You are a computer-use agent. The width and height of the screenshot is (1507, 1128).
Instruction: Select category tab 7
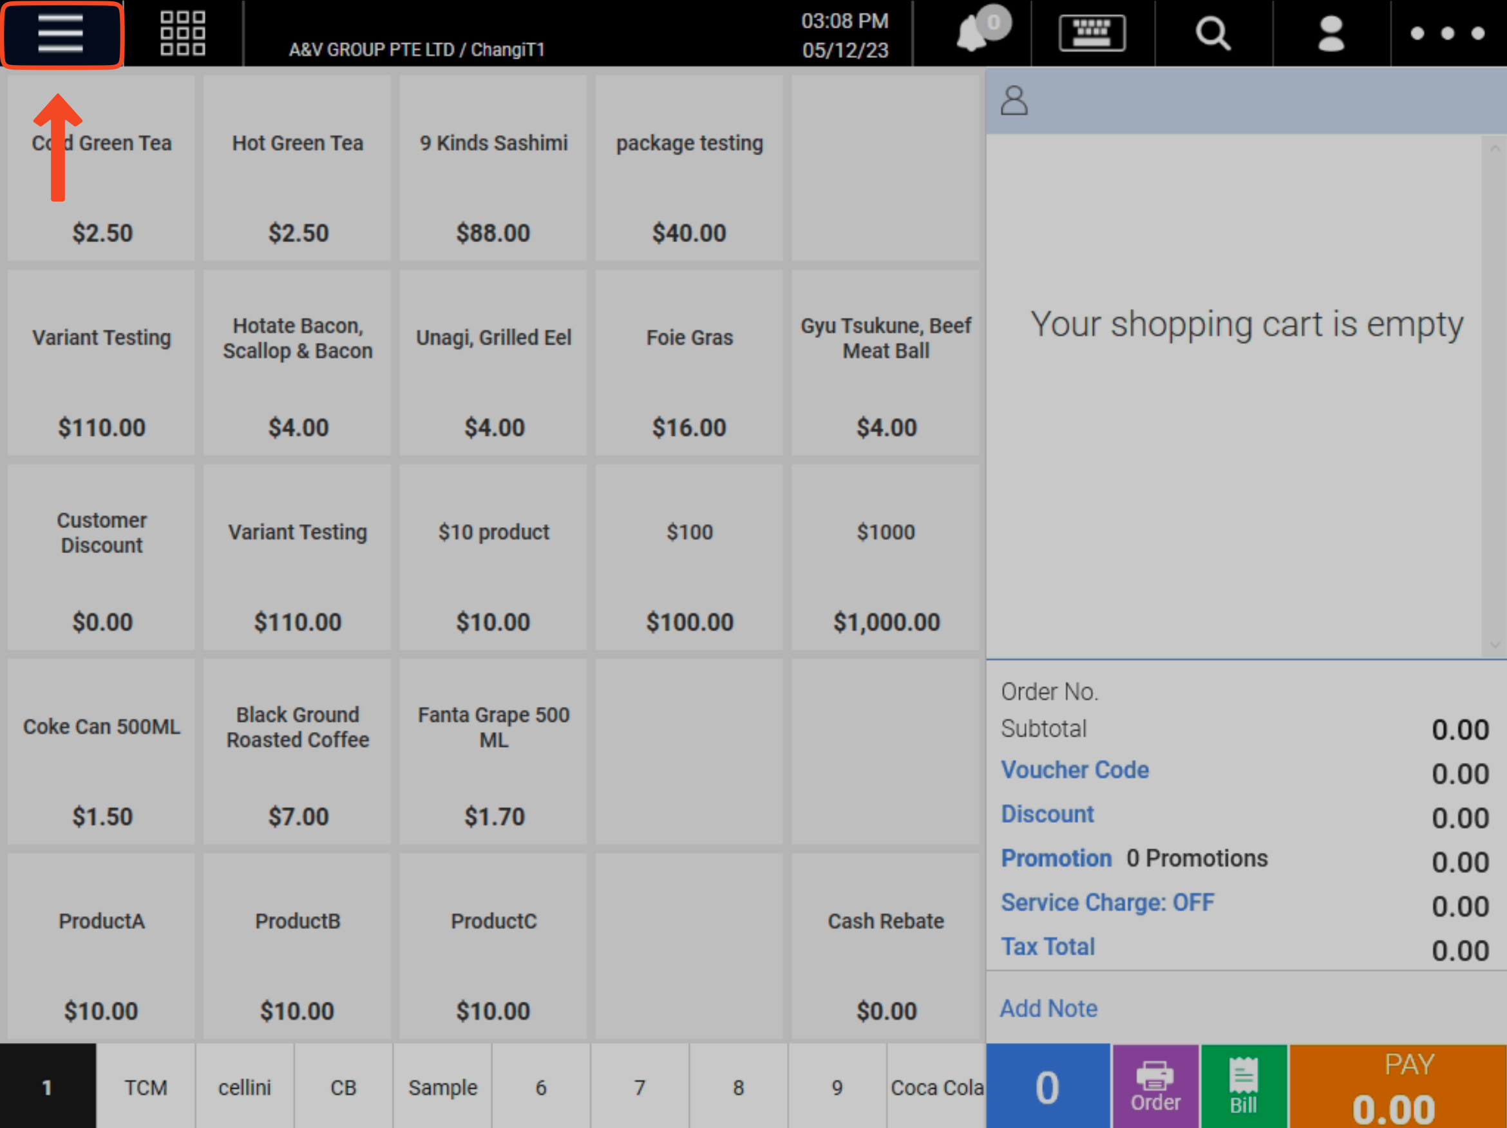coord(640,1086)
